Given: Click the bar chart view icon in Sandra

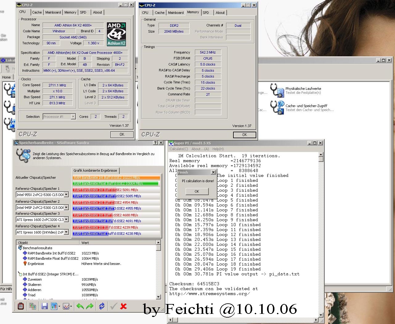Looking at the screenshot, I should pos(54,306).
